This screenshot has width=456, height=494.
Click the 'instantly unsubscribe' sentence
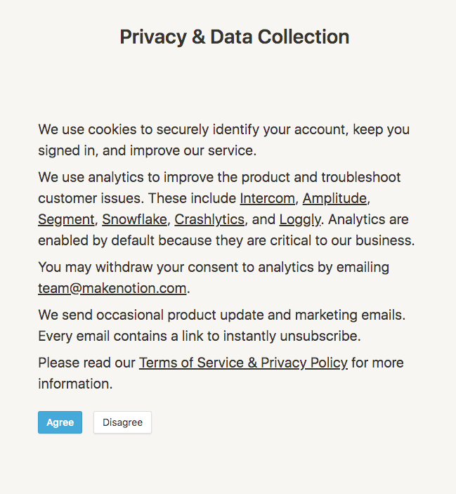[x=200, y=336]
